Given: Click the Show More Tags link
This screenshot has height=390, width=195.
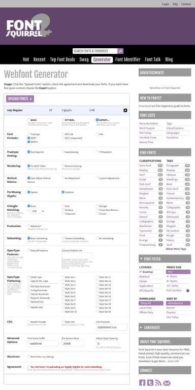Looking at the screenshot, I should (176, 249).
